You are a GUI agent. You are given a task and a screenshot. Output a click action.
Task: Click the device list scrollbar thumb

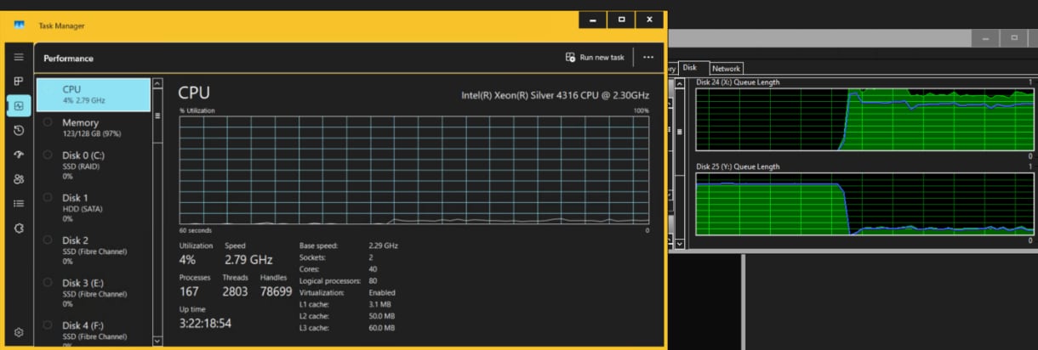click(x=157, y=116)
